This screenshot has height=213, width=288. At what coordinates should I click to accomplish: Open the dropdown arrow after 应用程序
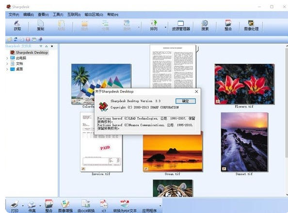pyautogui.click(x=160, y=205)
